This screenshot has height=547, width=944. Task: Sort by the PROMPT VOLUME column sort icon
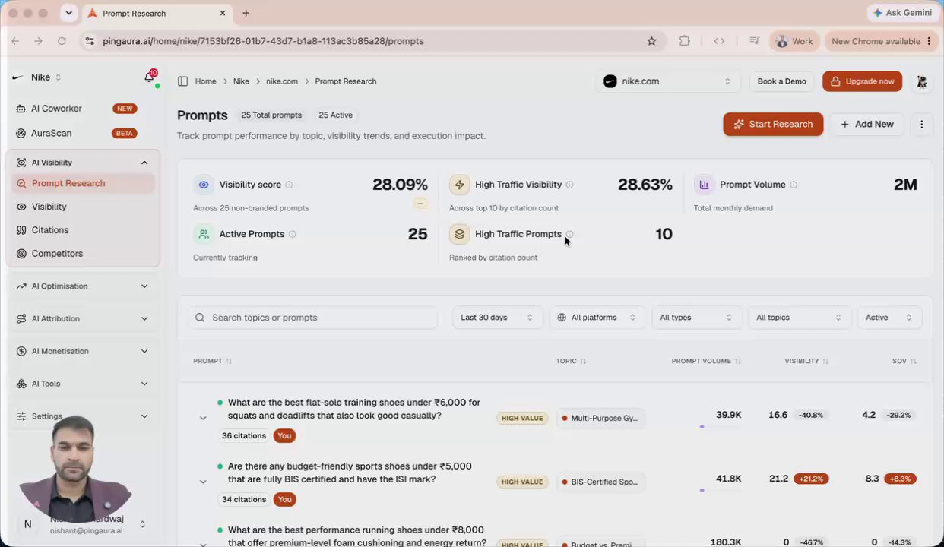click(x=737, y=362)
